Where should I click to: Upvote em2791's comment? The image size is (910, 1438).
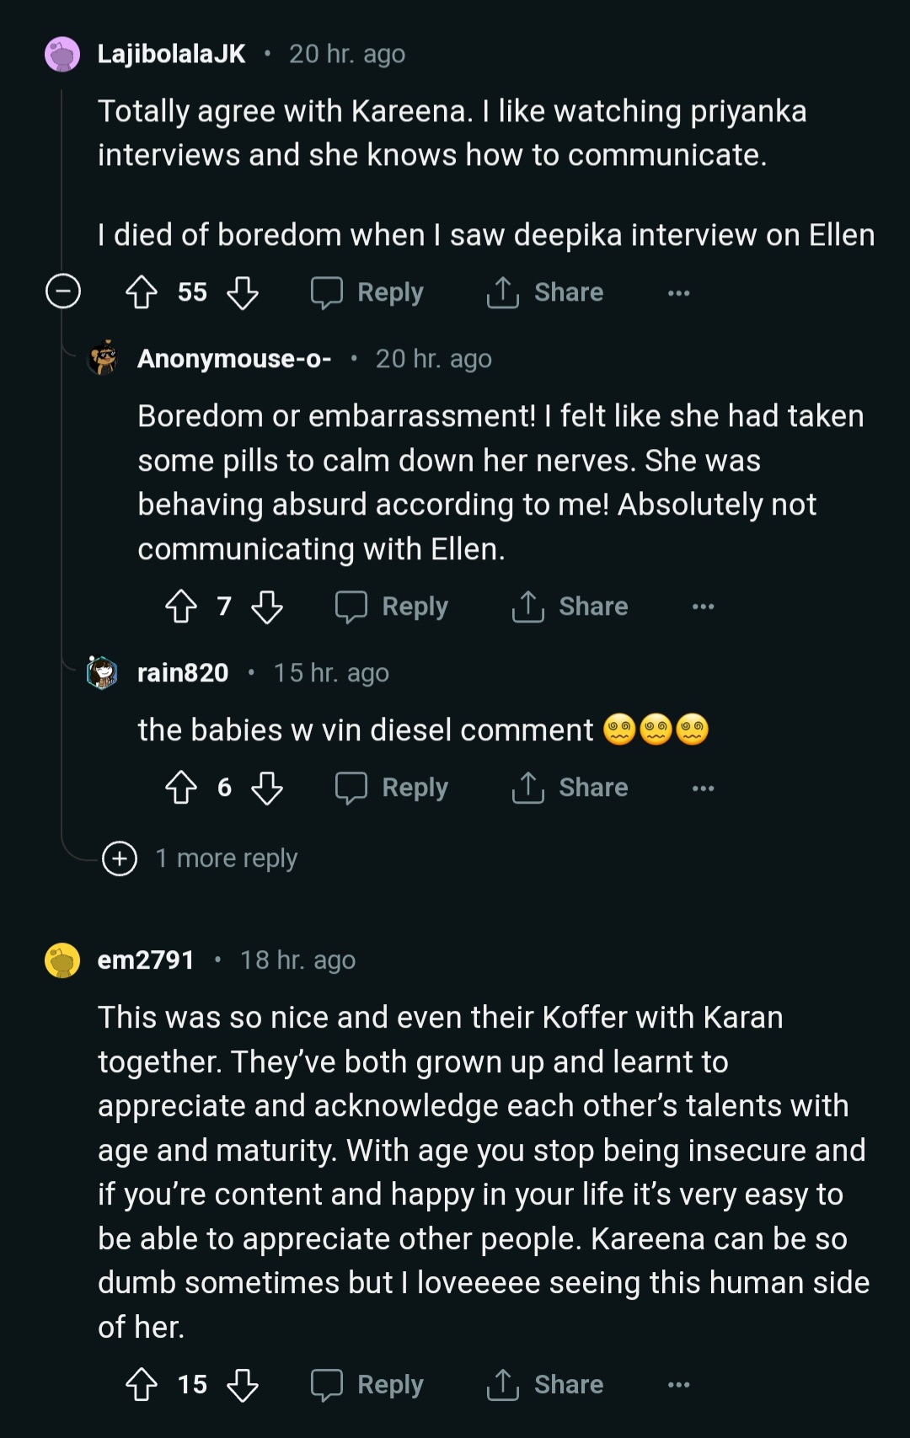[x=142, y=1384]
